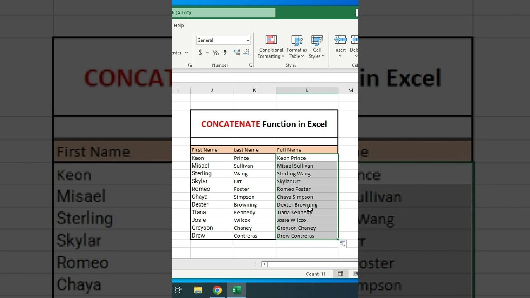Click the horizontal scrollbar track
The image size is (530, 298).
pyautogui.click(x=313, y=264)
